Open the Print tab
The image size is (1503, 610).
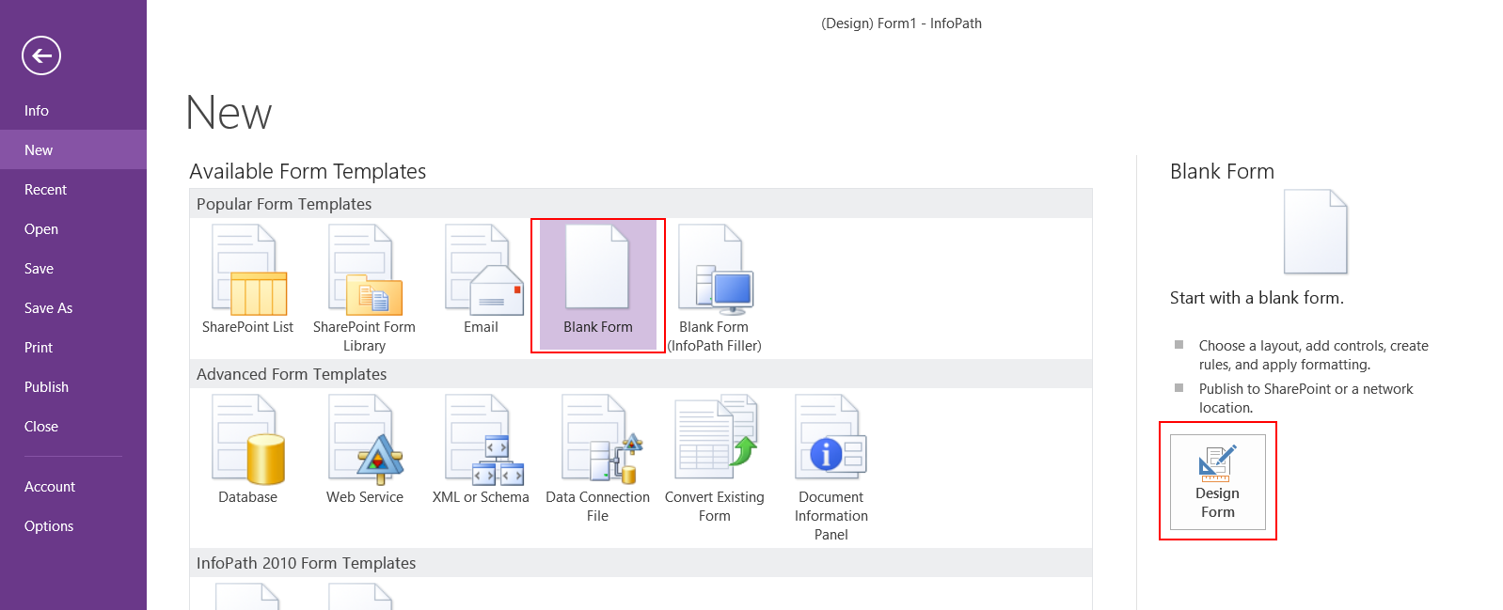[73, 347]
